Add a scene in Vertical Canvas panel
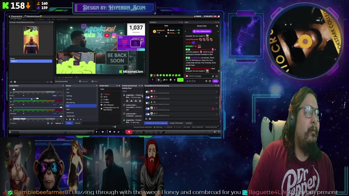Viewport: 349px width, 196px height. click(11, 82)
